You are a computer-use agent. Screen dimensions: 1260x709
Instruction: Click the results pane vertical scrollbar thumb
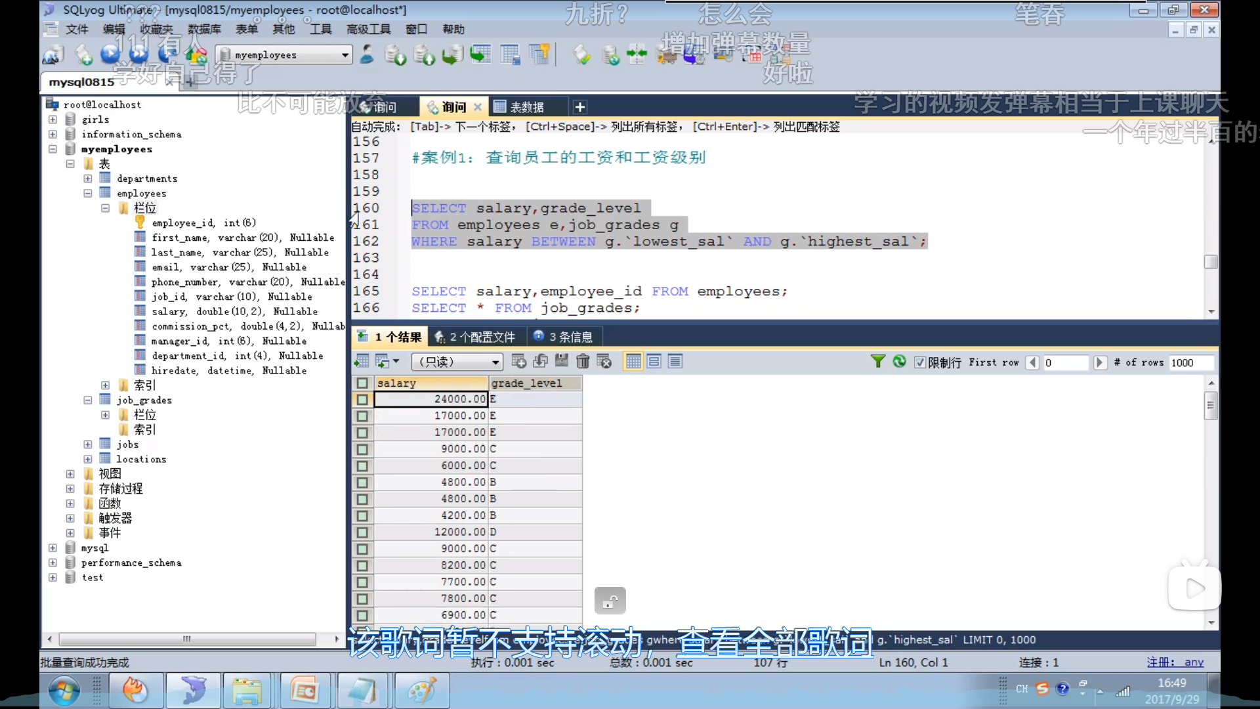(x=1211, y=405)
